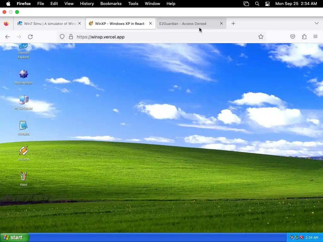Open the Save to Pocket icon
This screenshot has height=242, width=323.
[292, 37]
